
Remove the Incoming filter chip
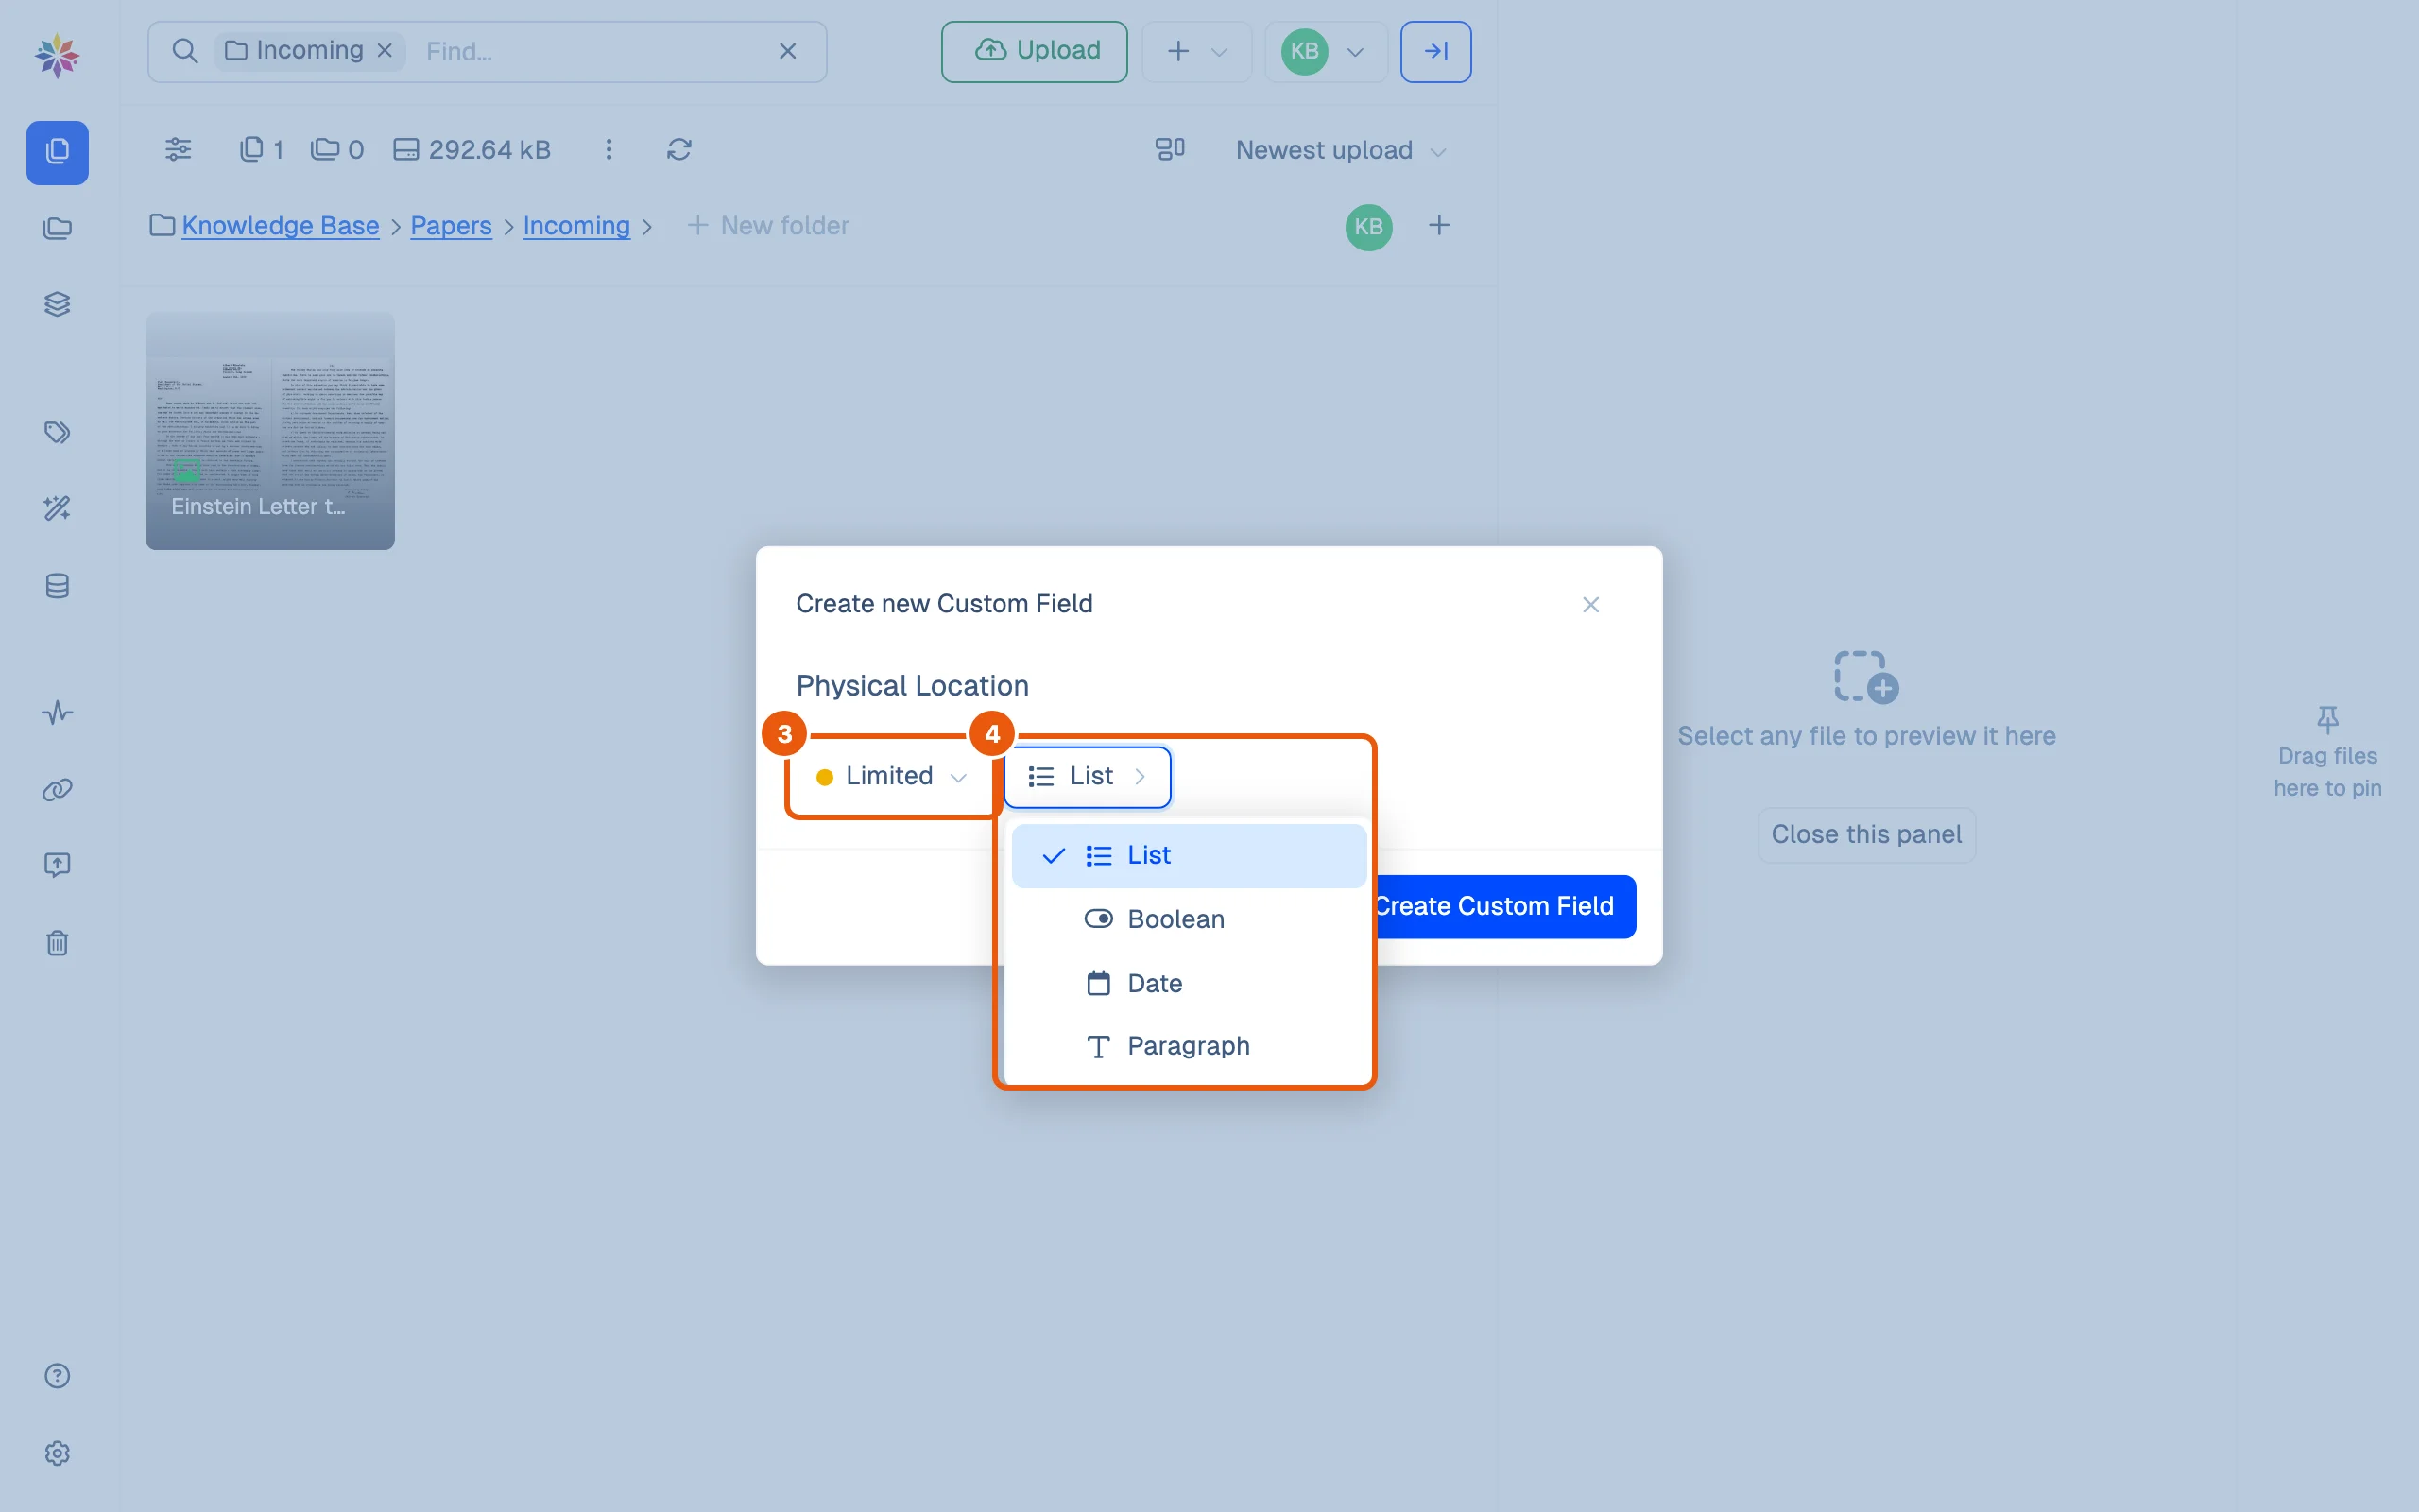click(385, 51)
